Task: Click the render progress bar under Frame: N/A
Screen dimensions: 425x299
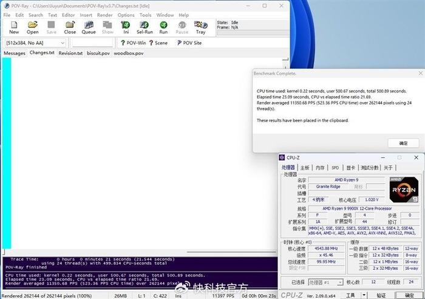Action: pyautogui.click(x=253, y=33)
